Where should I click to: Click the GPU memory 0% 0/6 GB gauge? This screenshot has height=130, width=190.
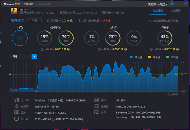(134, 38)
